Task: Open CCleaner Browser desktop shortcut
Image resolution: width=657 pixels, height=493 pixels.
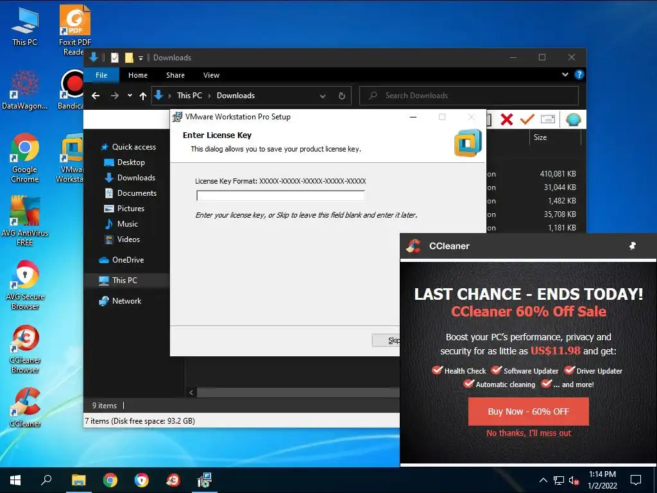Action: click(x=24, y=349)
